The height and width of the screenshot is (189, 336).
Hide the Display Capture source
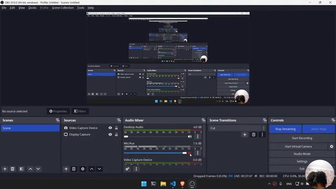tap(110, 134)
